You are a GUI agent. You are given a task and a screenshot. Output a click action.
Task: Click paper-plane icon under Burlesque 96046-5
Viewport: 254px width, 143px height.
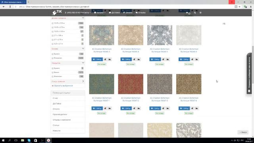(x=163, y=59)
